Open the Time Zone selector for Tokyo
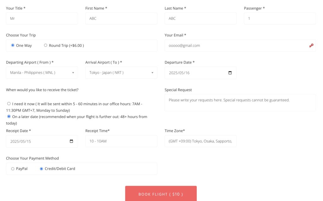323x201 pixels. [200, 141]
